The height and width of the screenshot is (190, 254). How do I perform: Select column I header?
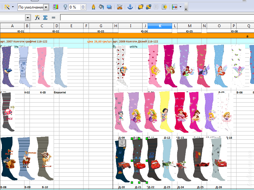130,26
